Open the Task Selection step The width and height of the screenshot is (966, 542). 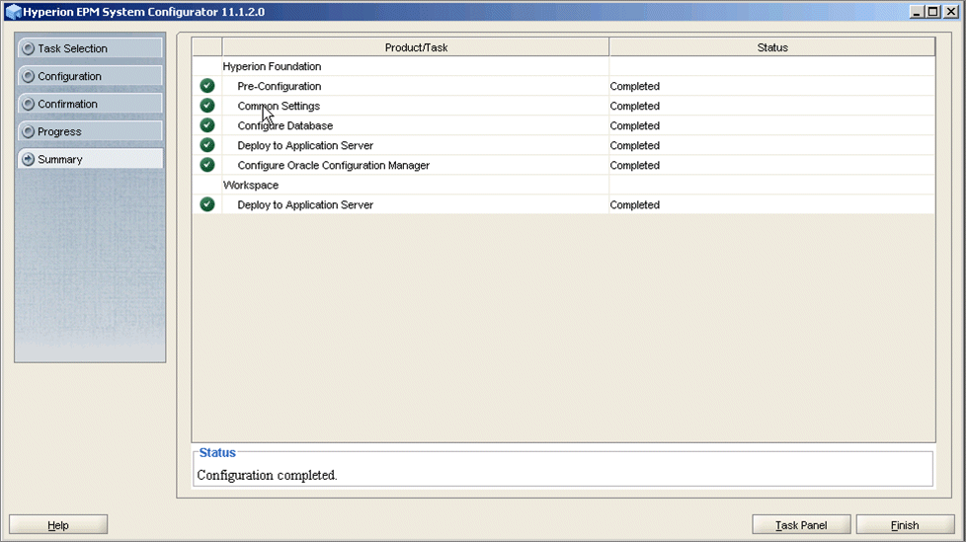click(x=90, y=48)
